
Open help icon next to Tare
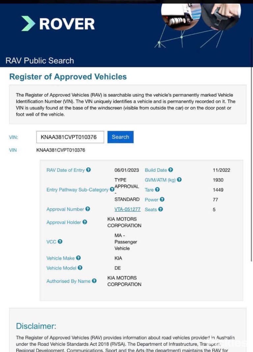157,190
